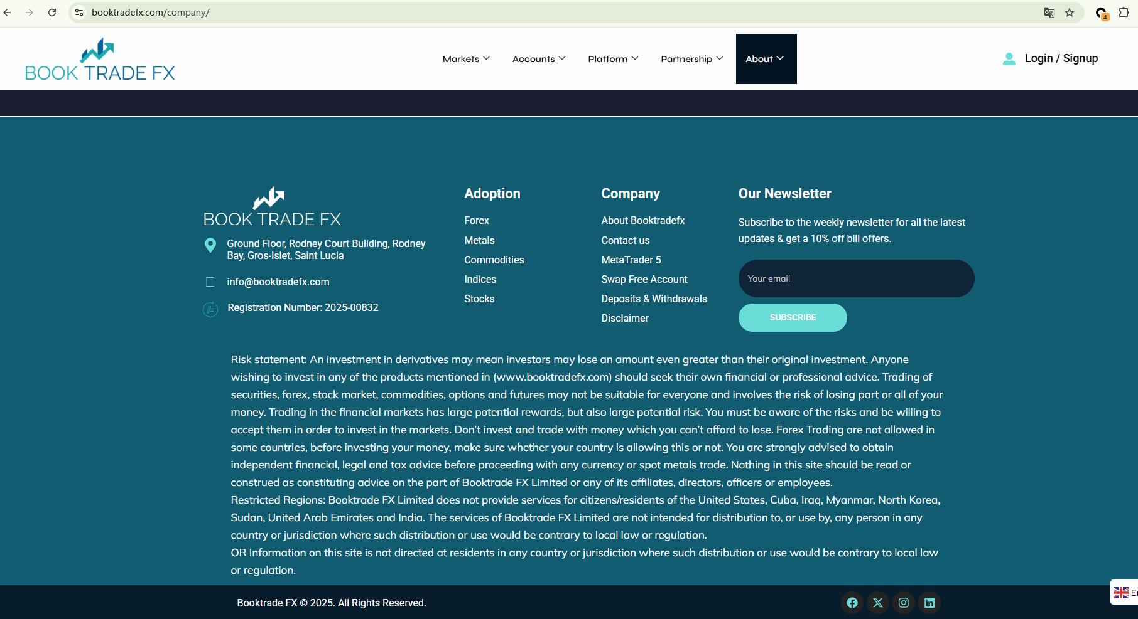Expand the About dropdown menu
Screen dimensions: 1138x619
(x=766, y=59)
